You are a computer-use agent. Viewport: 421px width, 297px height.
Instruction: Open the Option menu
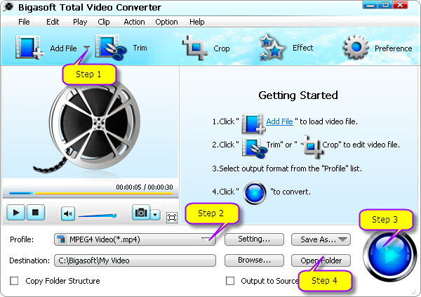tap(166, 22)
